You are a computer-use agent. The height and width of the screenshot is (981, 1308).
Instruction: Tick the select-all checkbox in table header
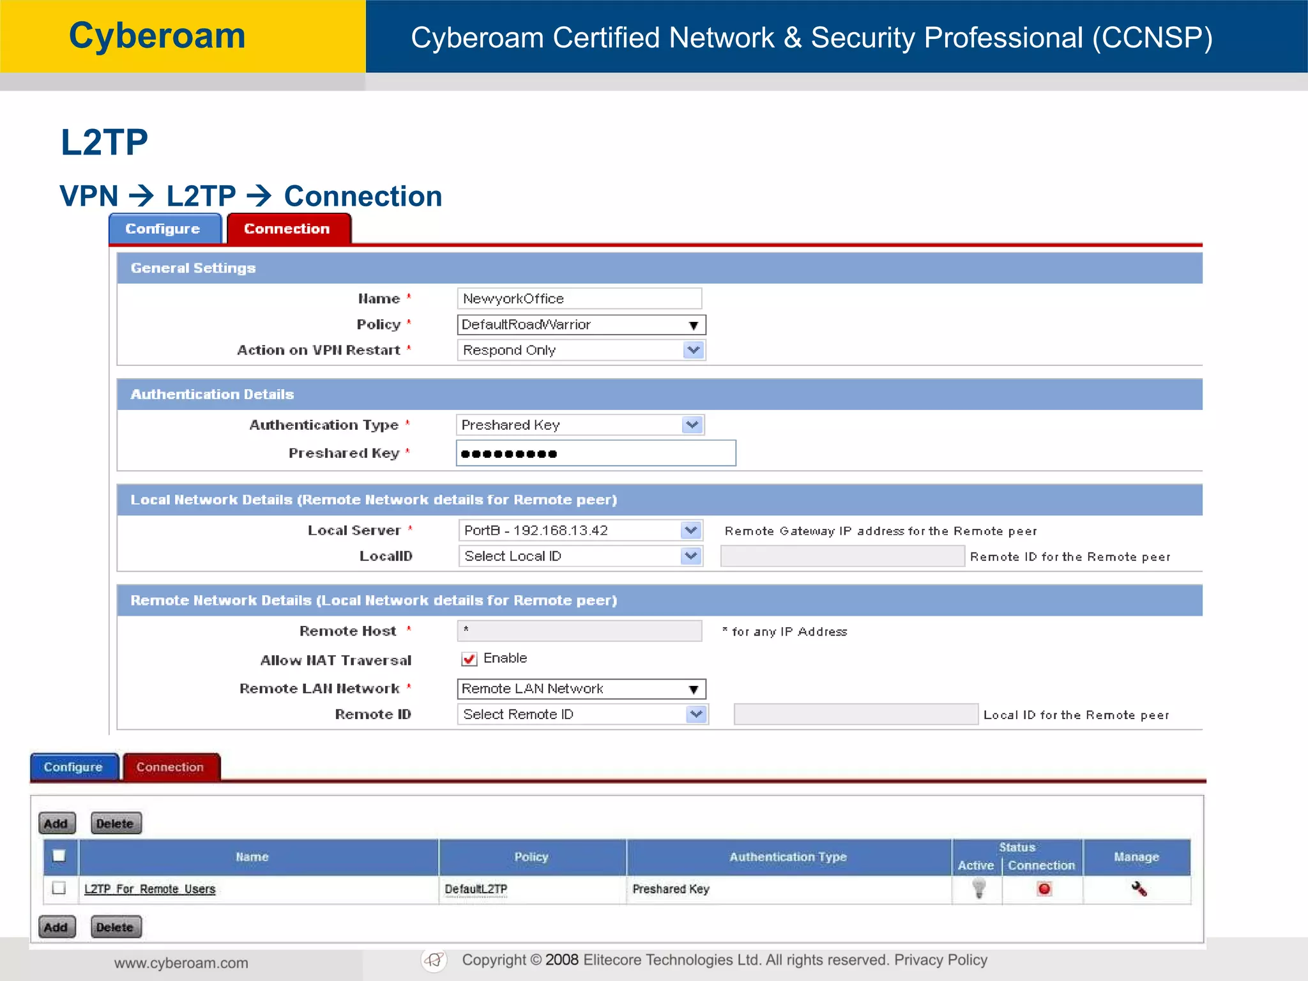tap(59, 856)
